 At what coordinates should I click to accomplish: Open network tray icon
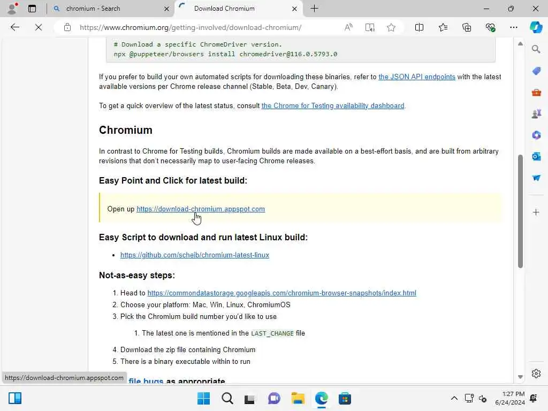(469, 398)
